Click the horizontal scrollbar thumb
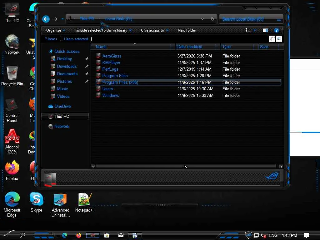The height and width of the screenshot is (240, 320). [186, 167]
